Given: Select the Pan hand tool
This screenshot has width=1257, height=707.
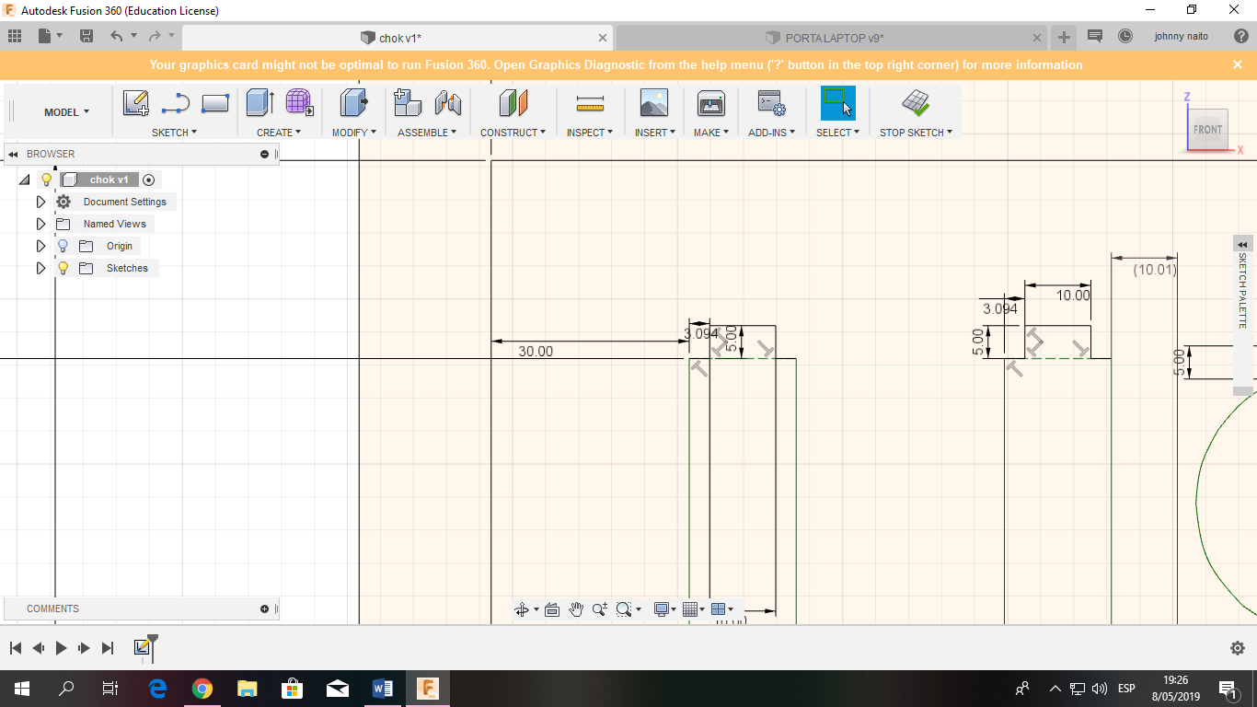Looking at the screenshot, I should click(x=576, y=609).
